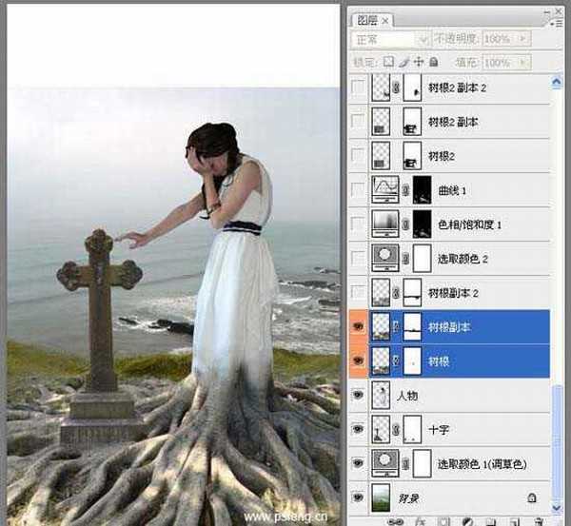Click the 不透明度 100% value field

click(500, 38)
